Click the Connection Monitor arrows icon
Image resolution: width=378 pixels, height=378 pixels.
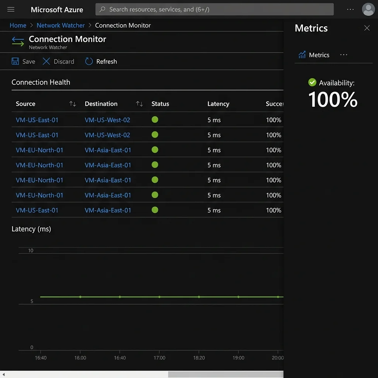pyautogui.click(x=18, y=41)
